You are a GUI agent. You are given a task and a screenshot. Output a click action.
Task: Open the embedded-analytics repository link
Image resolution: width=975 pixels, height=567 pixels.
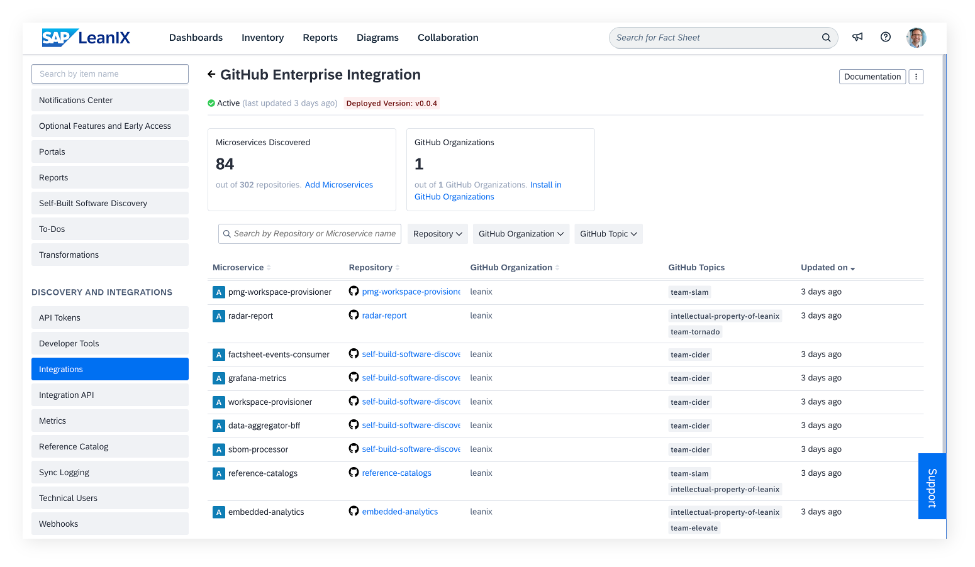(400, 512)
